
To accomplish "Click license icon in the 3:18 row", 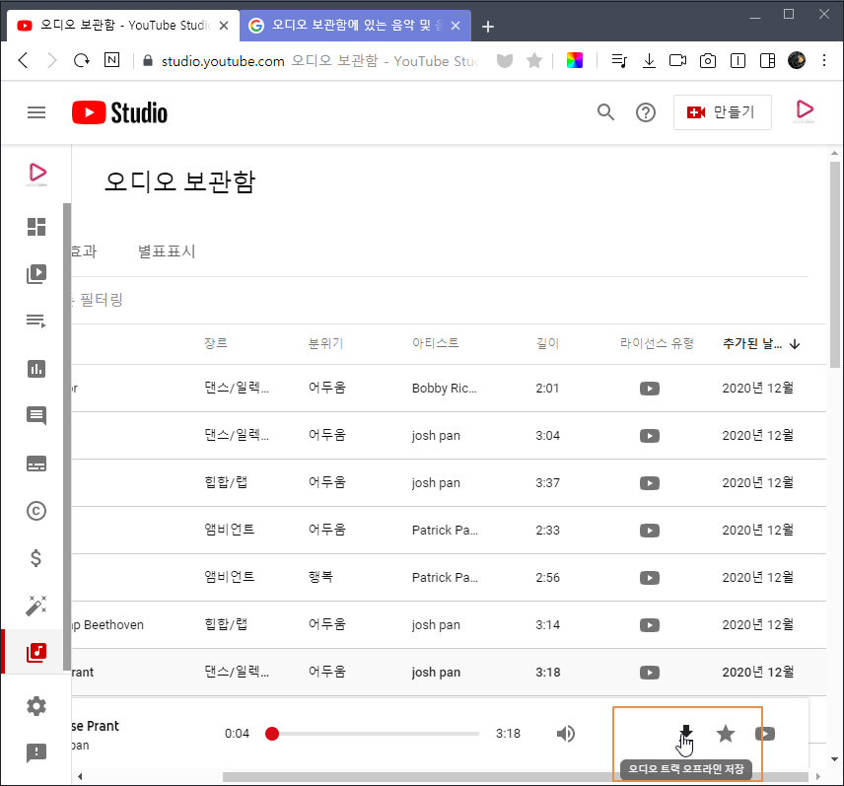I will (650, 673).
